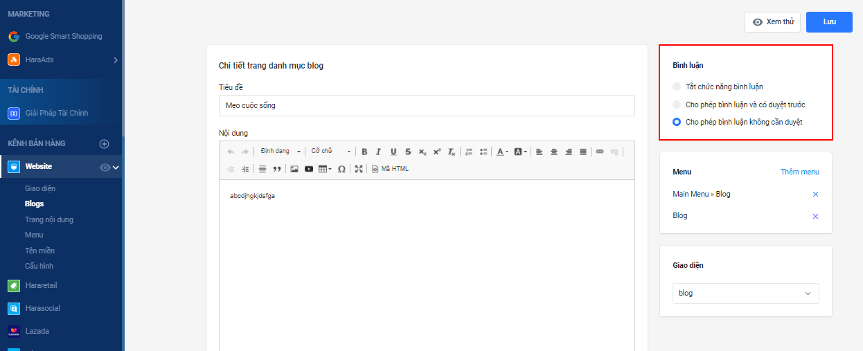The height and width of the screenshot is (351, 863).
Task: Toggle bold formatting in the editor
Action: [x=364, y=152]
